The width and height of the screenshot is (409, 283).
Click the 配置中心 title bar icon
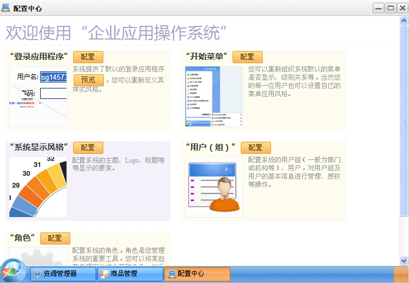tap(5, 8)
